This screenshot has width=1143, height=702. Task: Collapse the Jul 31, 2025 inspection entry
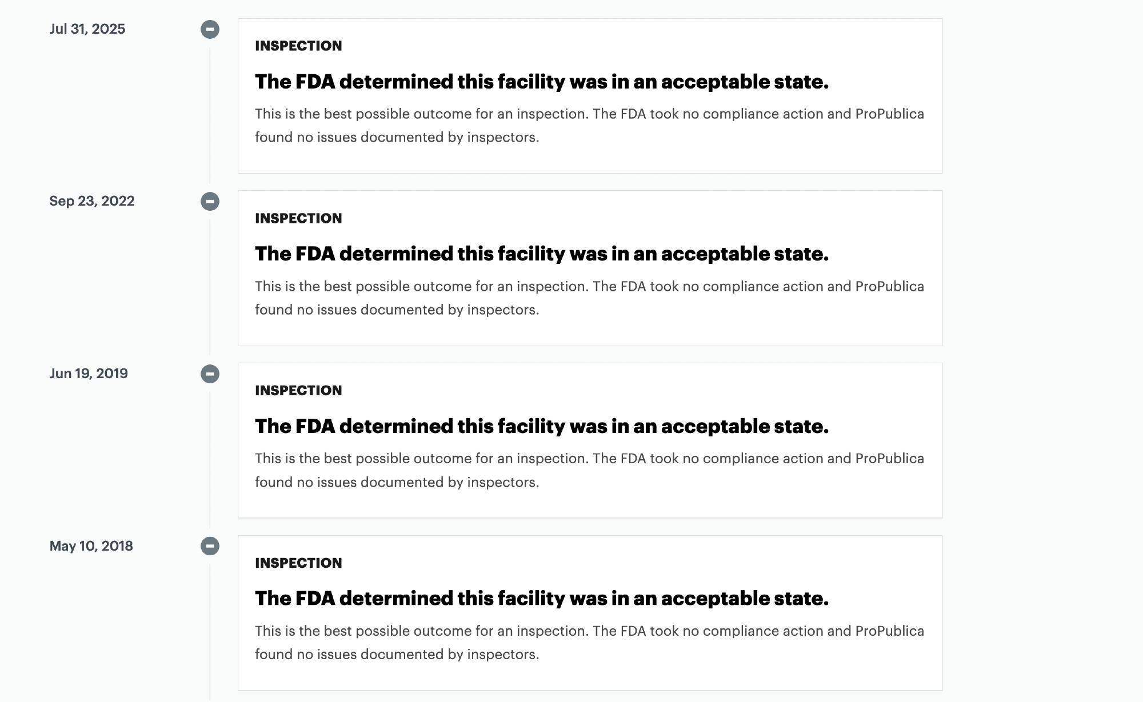(210, 29)
